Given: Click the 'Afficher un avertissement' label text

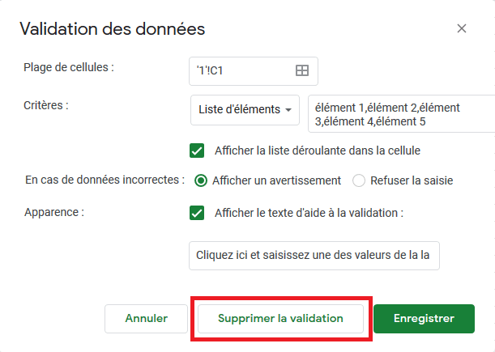Looking at the screenshot, I should point(276,180).
